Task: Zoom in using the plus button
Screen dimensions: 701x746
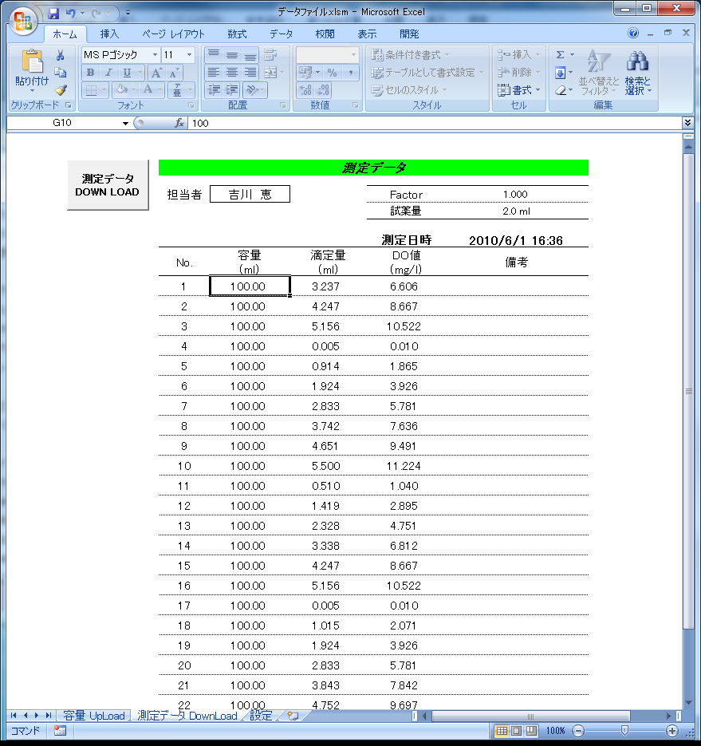Action: [672, 731]
